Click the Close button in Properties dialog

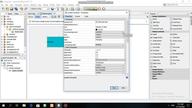(x=114, y=88)
